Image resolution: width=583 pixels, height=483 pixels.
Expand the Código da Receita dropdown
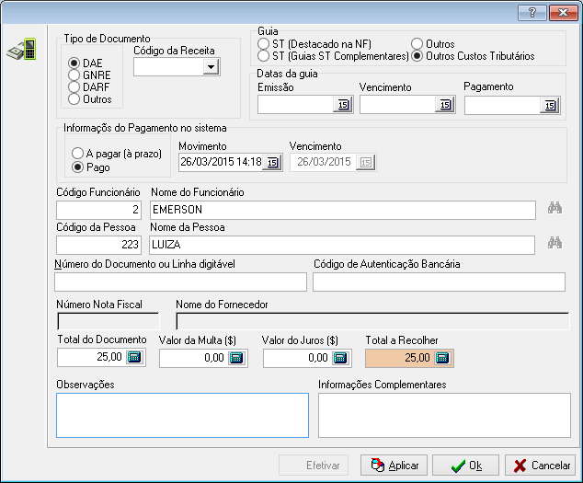click(211, 67)
